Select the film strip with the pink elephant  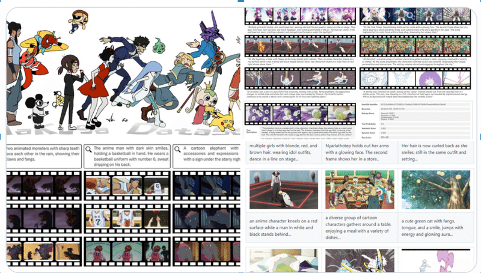point(207,251)
